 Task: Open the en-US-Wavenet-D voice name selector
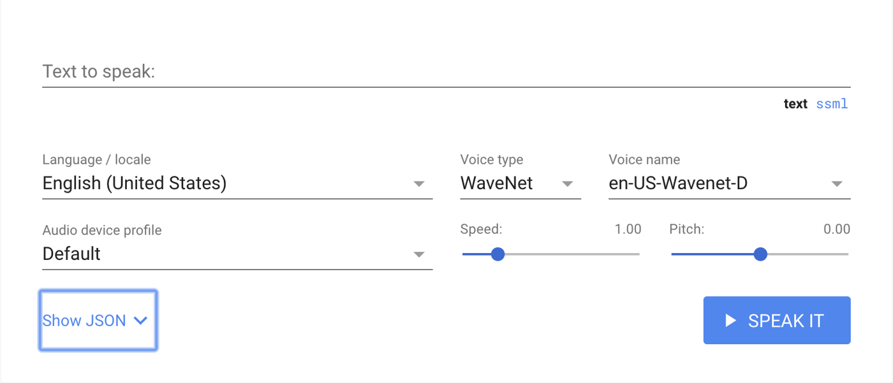(702, 184)
